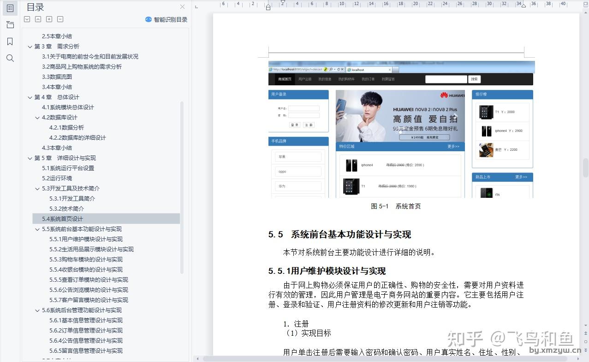Collapse the 5.6系统后台管理功能设计与实现 node
Image resolution: width=589 pixels, height=362 pixels.
(37, 310)
